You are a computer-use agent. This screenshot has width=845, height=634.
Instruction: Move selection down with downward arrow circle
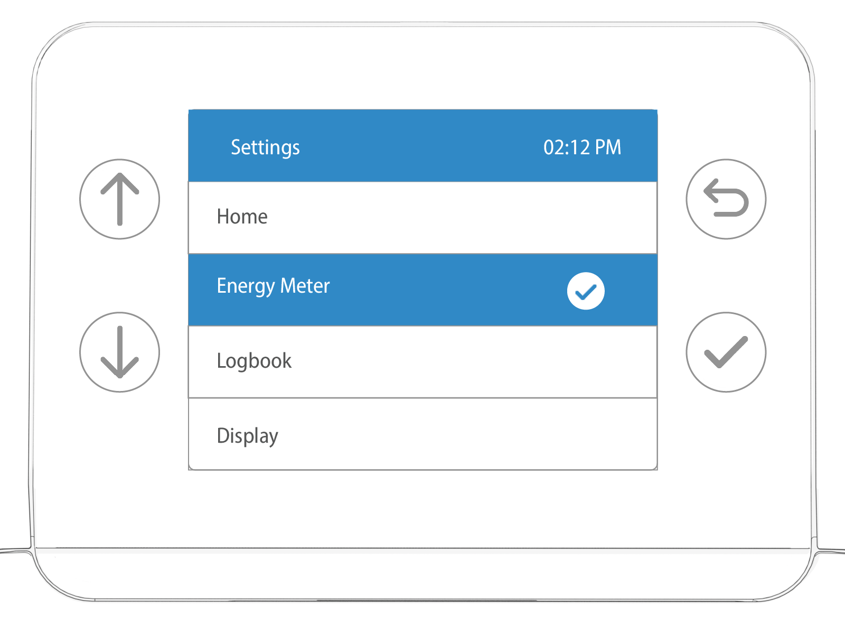coord(120,352)
